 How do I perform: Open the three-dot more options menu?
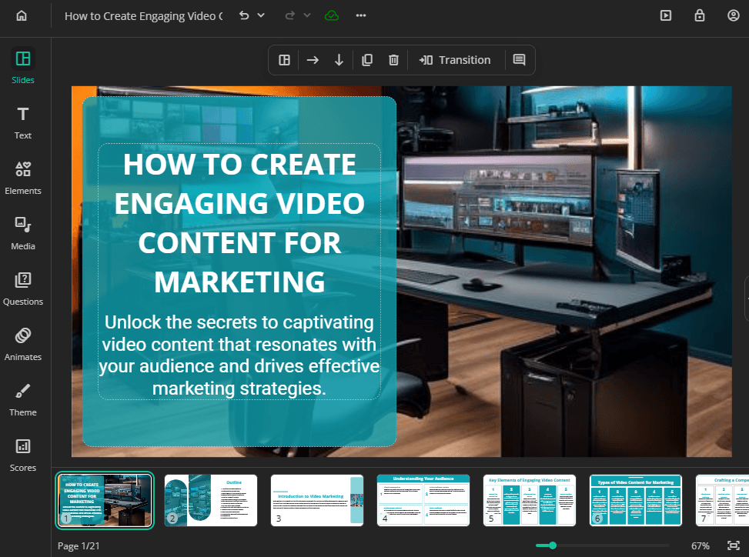(361, 15)
